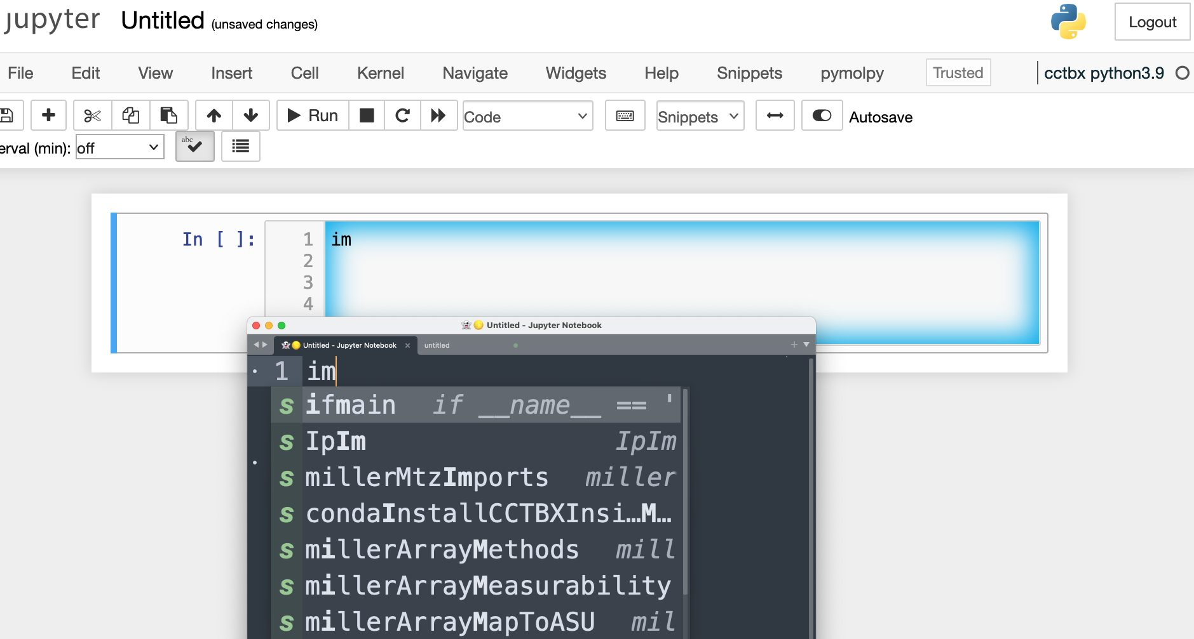Click the Jupyter logo
1194x639 pixels.
point(51,20)
